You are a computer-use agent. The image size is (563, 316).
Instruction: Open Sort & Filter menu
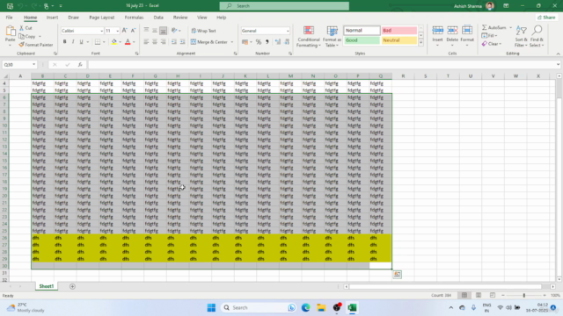coord(521,36)
